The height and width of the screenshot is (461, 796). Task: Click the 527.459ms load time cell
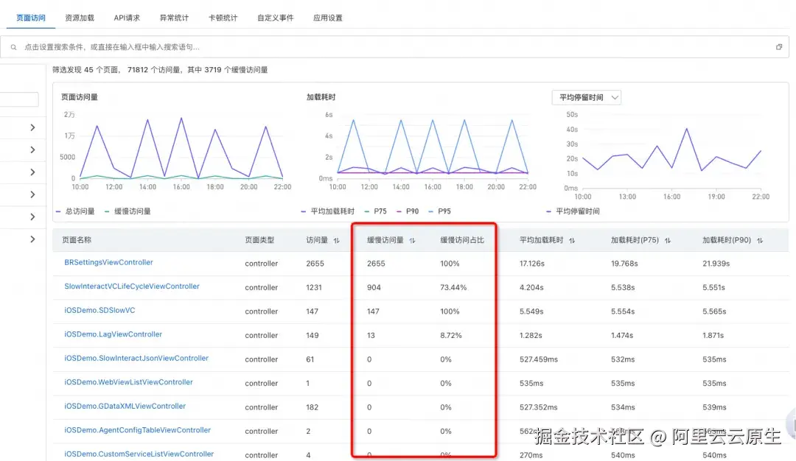(539, 359)
